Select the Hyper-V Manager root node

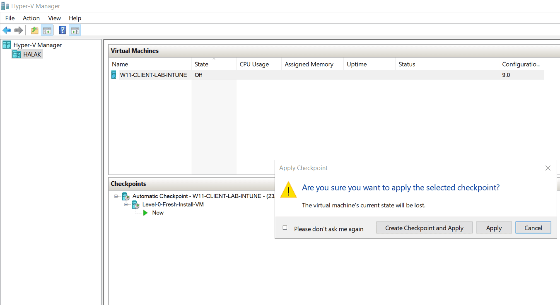coord(37,45)
